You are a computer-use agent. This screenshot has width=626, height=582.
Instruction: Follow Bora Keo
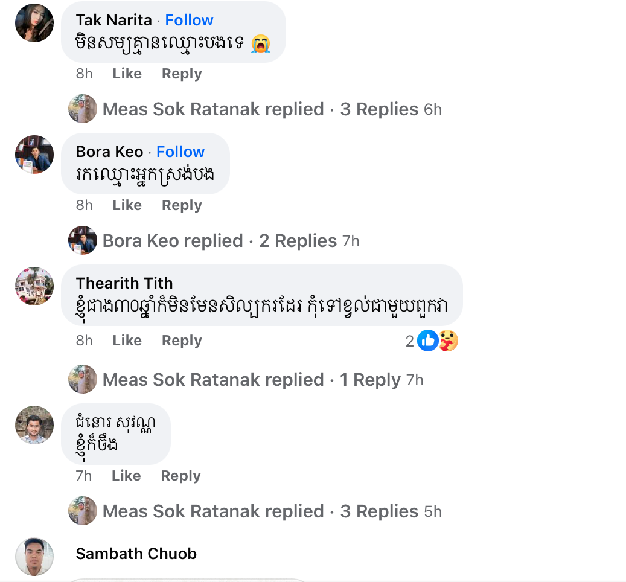[180, 152]
